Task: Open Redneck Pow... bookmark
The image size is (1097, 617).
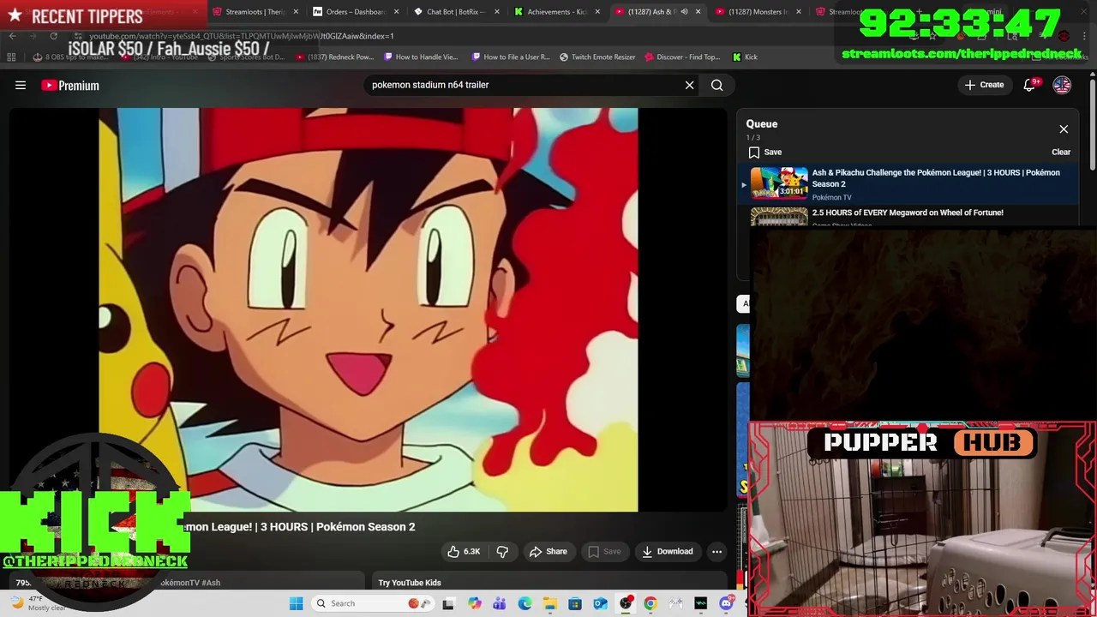Action: tap(334, 57)
